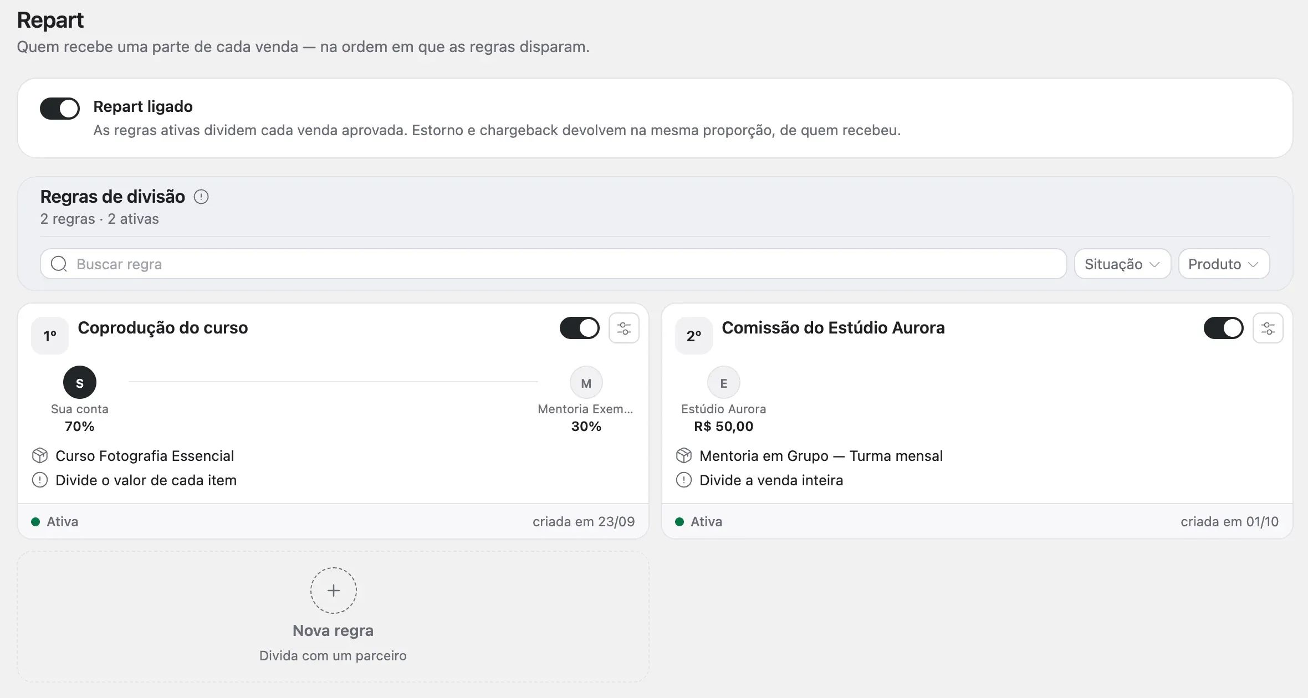1308x698 pixels.
Task: Open the Produto filter dropdown
Action: (x=1224, y=264)
